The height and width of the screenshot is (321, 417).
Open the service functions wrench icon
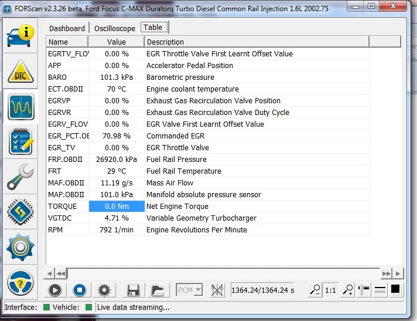[x=20, y=177]
